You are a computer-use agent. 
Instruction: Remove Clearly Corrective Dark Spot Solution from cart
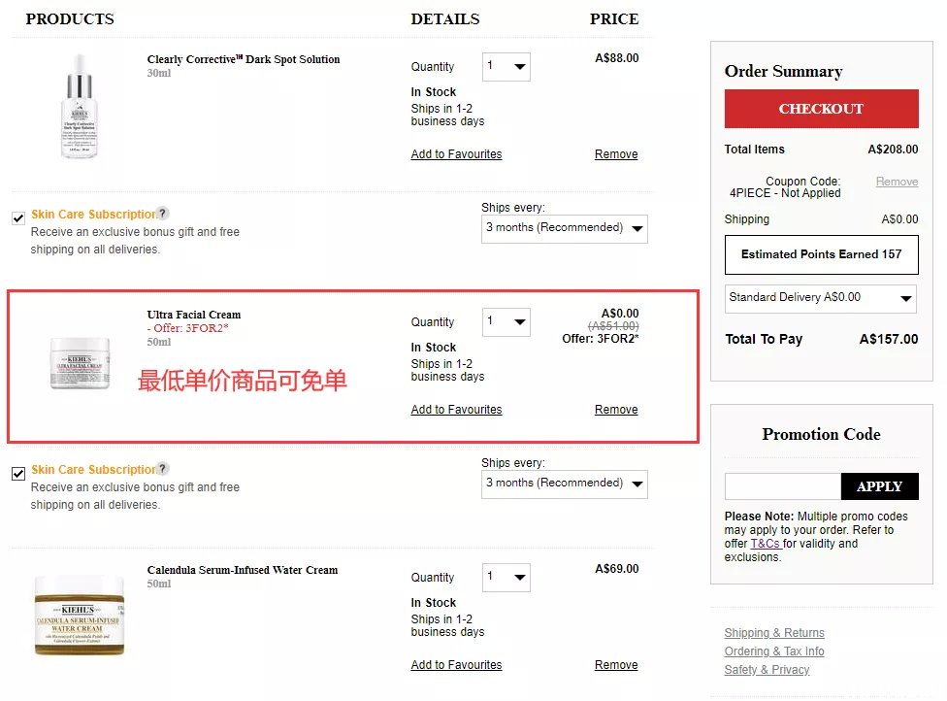click(x=616, y=154)
